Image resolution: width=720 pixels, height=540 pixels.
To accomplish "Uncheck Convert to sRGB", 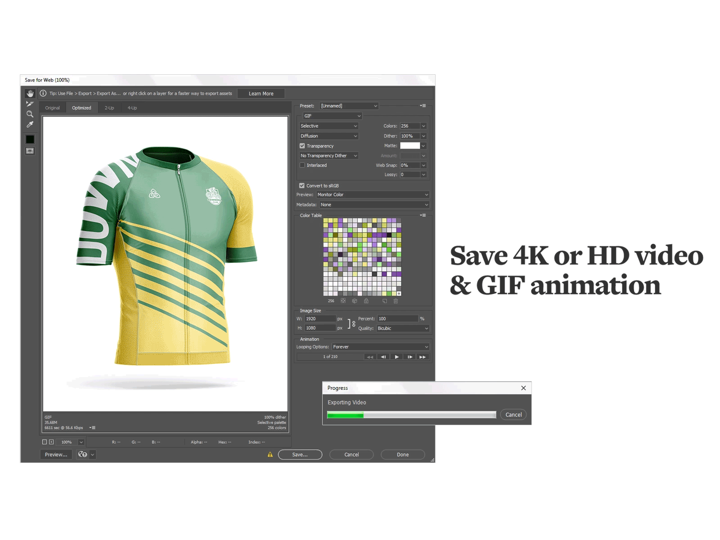I will (301, 185).
